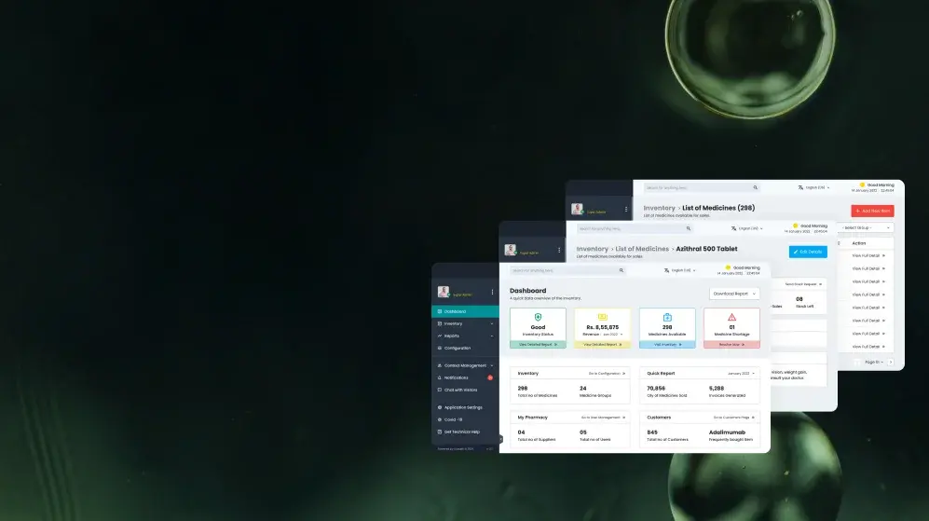
Task: Open the three-dot menu beside Super Admin
Action: (493, 293)
